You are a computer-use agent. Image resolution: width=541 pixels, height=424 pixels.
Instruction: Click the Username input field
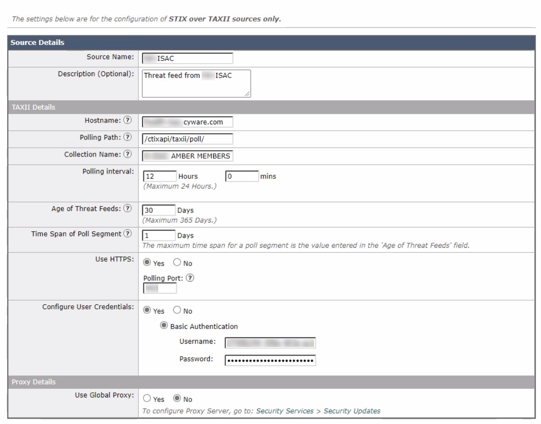(270, 343)
